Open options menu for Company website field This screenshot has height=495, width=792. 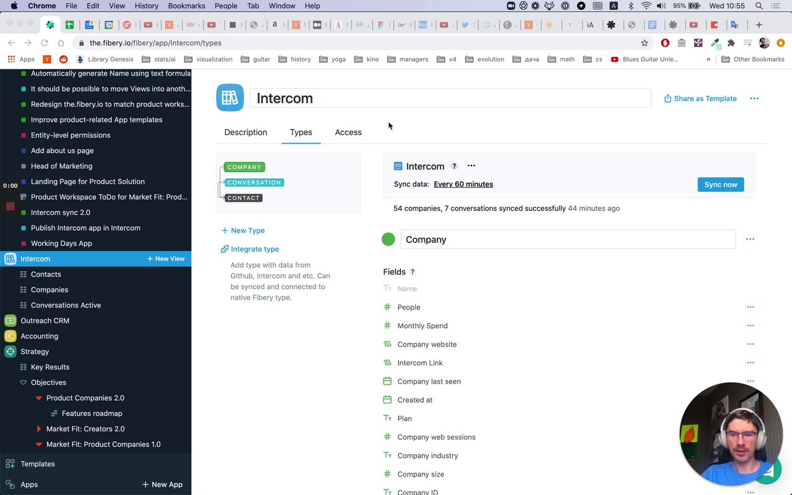pyautogui.click(x=750, y=344)
